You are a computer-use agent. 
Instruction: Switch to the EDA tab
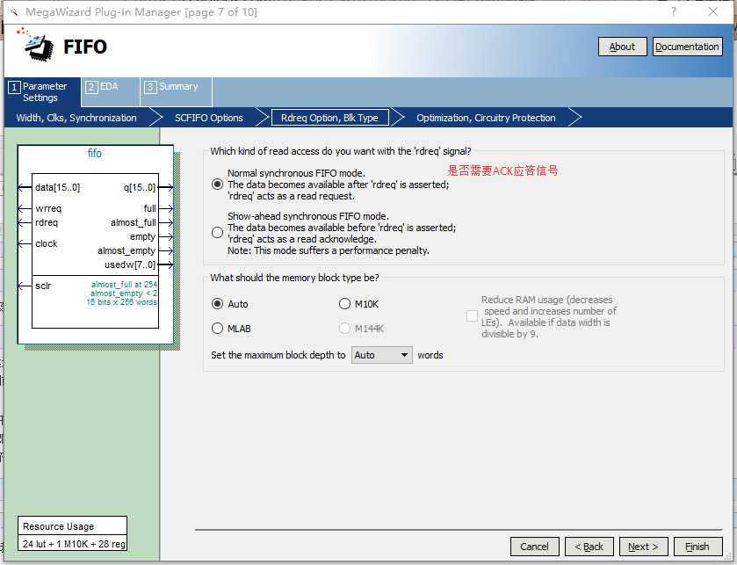click(110, 91)
